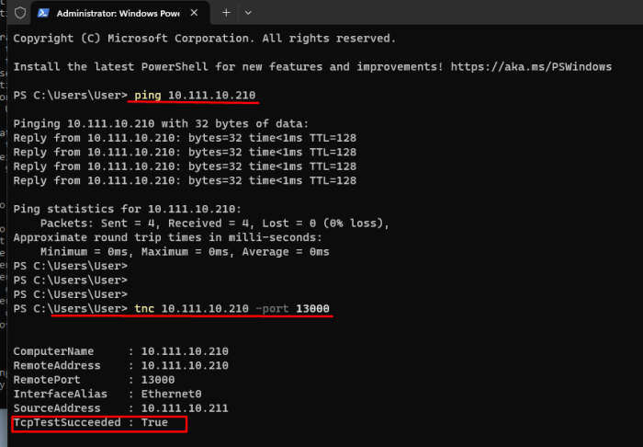The width and height of the screenshot is (643, 447).
Task: Click the administrator shield icon
Action: click(20, 13)
